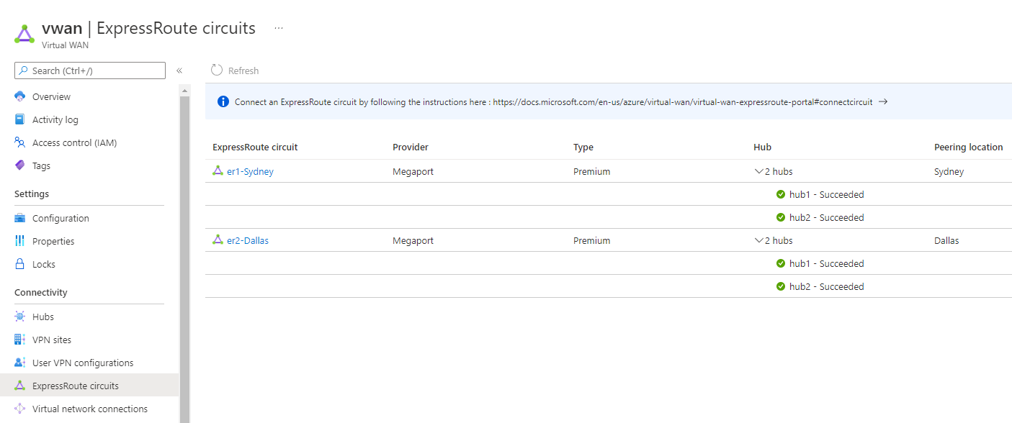The width and height of the screenshot is (1012, 423).
Task: Open the er2-Dallas circuit link
Action: click(x=248, y=240)
